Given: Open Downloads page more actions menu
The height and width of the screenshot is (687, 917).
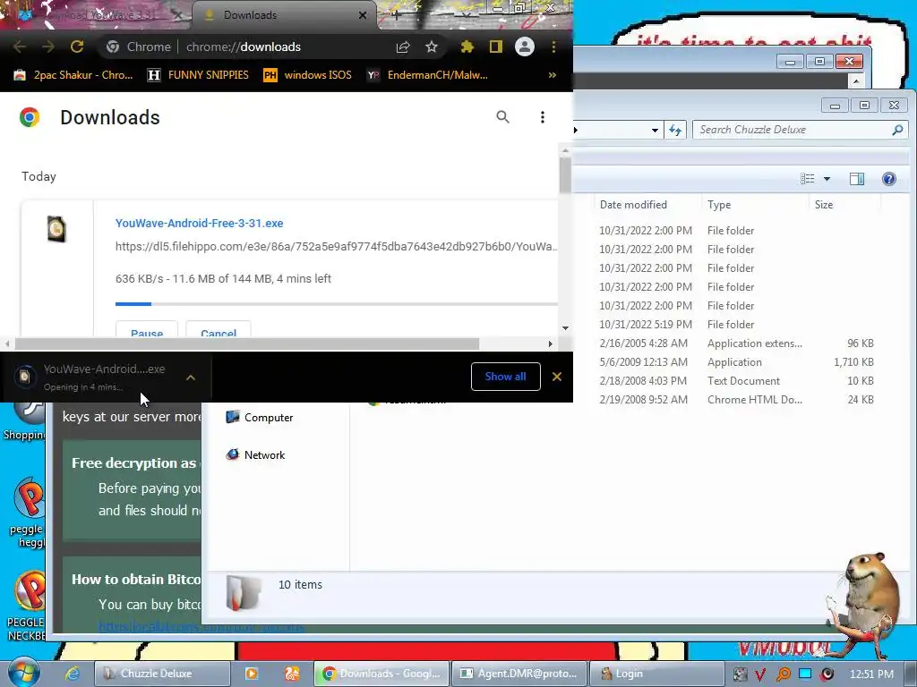Looking at the screenshot, I should [x=543, y=117].
